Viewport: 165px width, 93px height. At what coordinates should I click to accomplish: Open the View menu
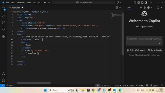click(x=29, y=3)
